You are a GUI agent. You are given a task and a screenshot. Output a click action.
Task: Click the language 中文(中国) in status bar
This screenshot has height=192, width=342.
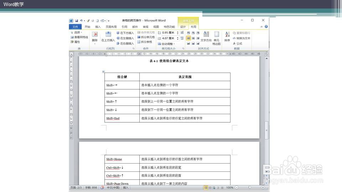pos(113,188)
